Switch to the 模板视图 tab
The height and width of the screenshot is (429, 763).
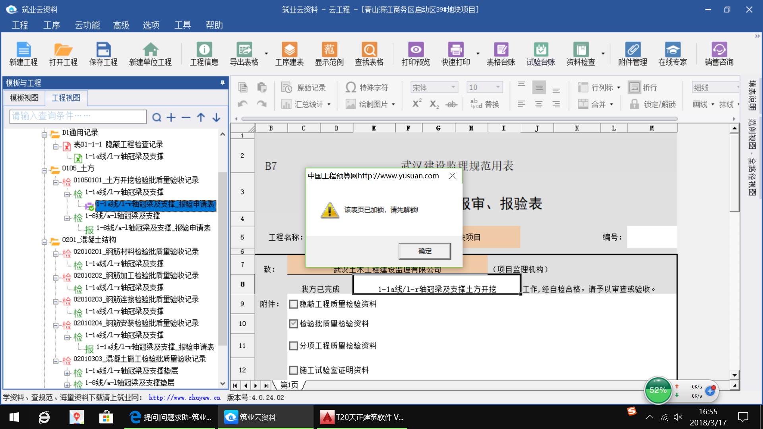click(x=24, y=98)
